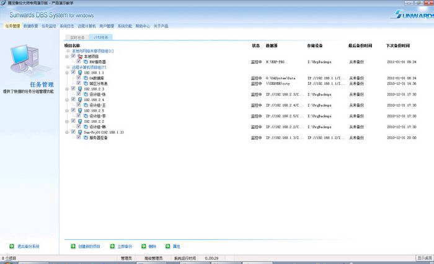The image size is (434, 264).
Task: Click the 删除 link
Action: tap(153, 246)
